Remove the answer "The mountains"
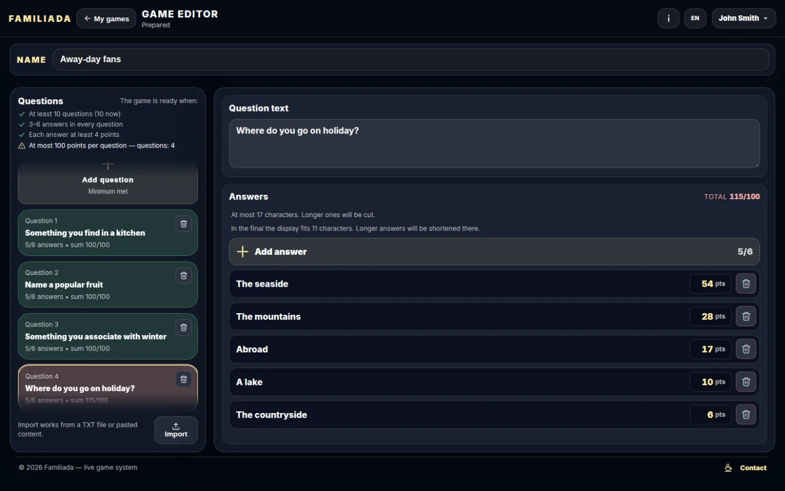 pyautogui.click(x=746, y=316)
